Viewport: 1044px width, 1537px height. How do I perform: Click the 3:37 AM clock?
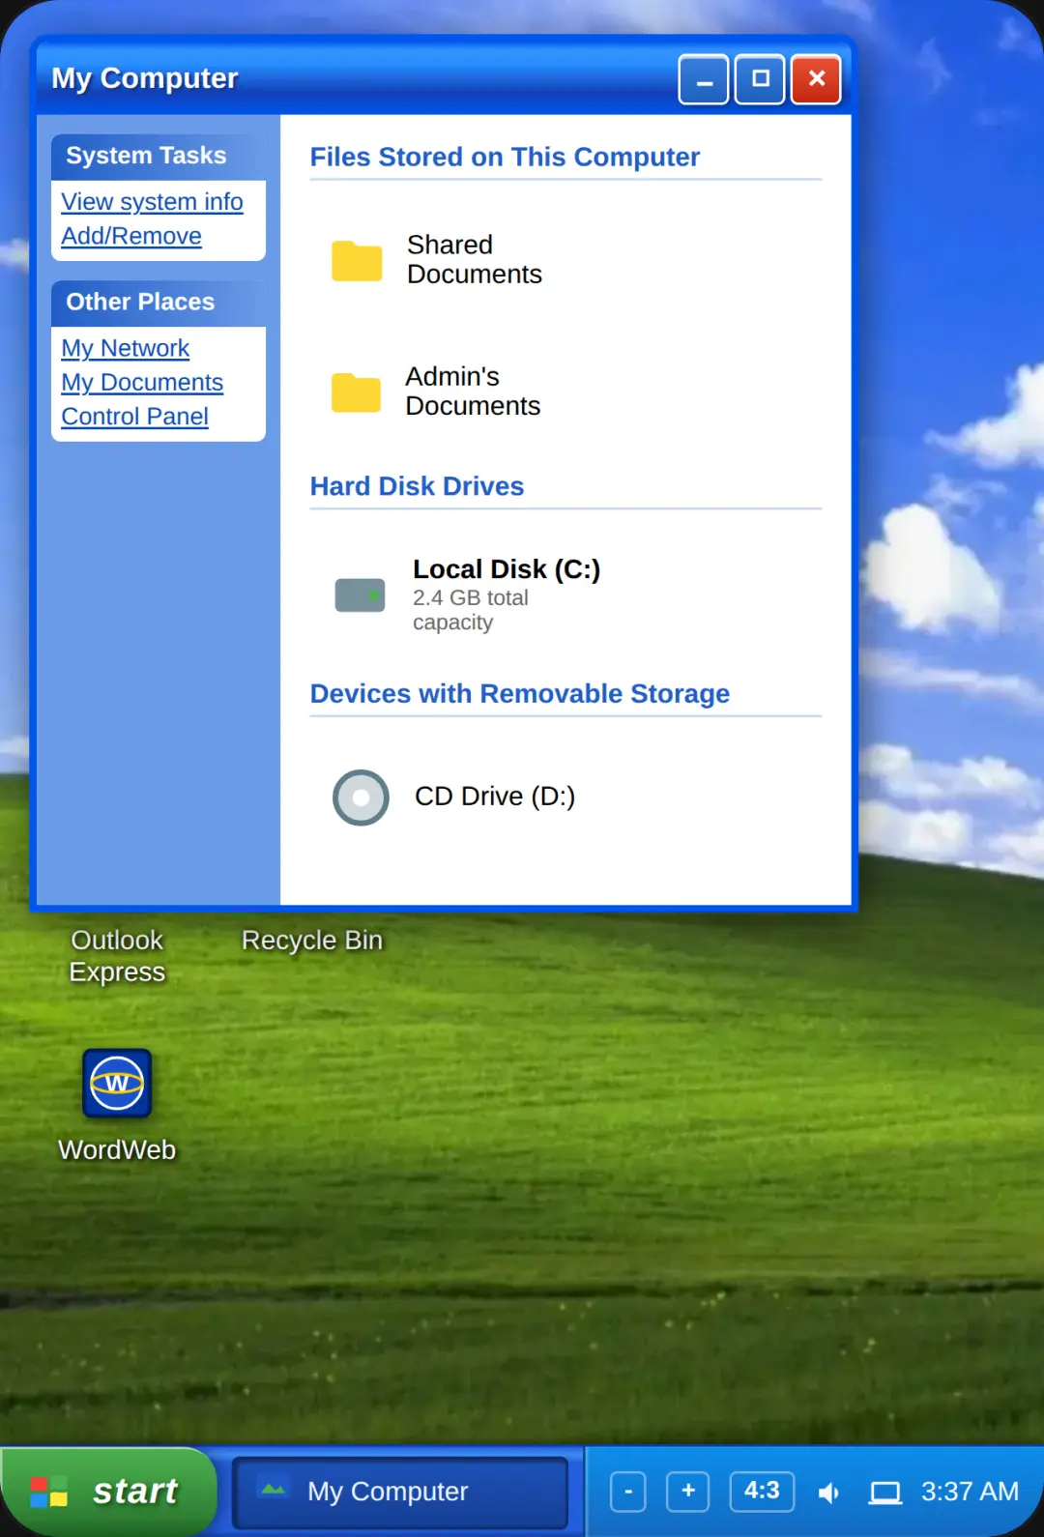click(970, 1492)
